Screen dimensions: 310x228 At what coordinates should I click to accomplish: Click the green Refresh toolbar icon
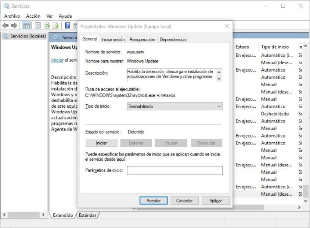pos(47,25)
